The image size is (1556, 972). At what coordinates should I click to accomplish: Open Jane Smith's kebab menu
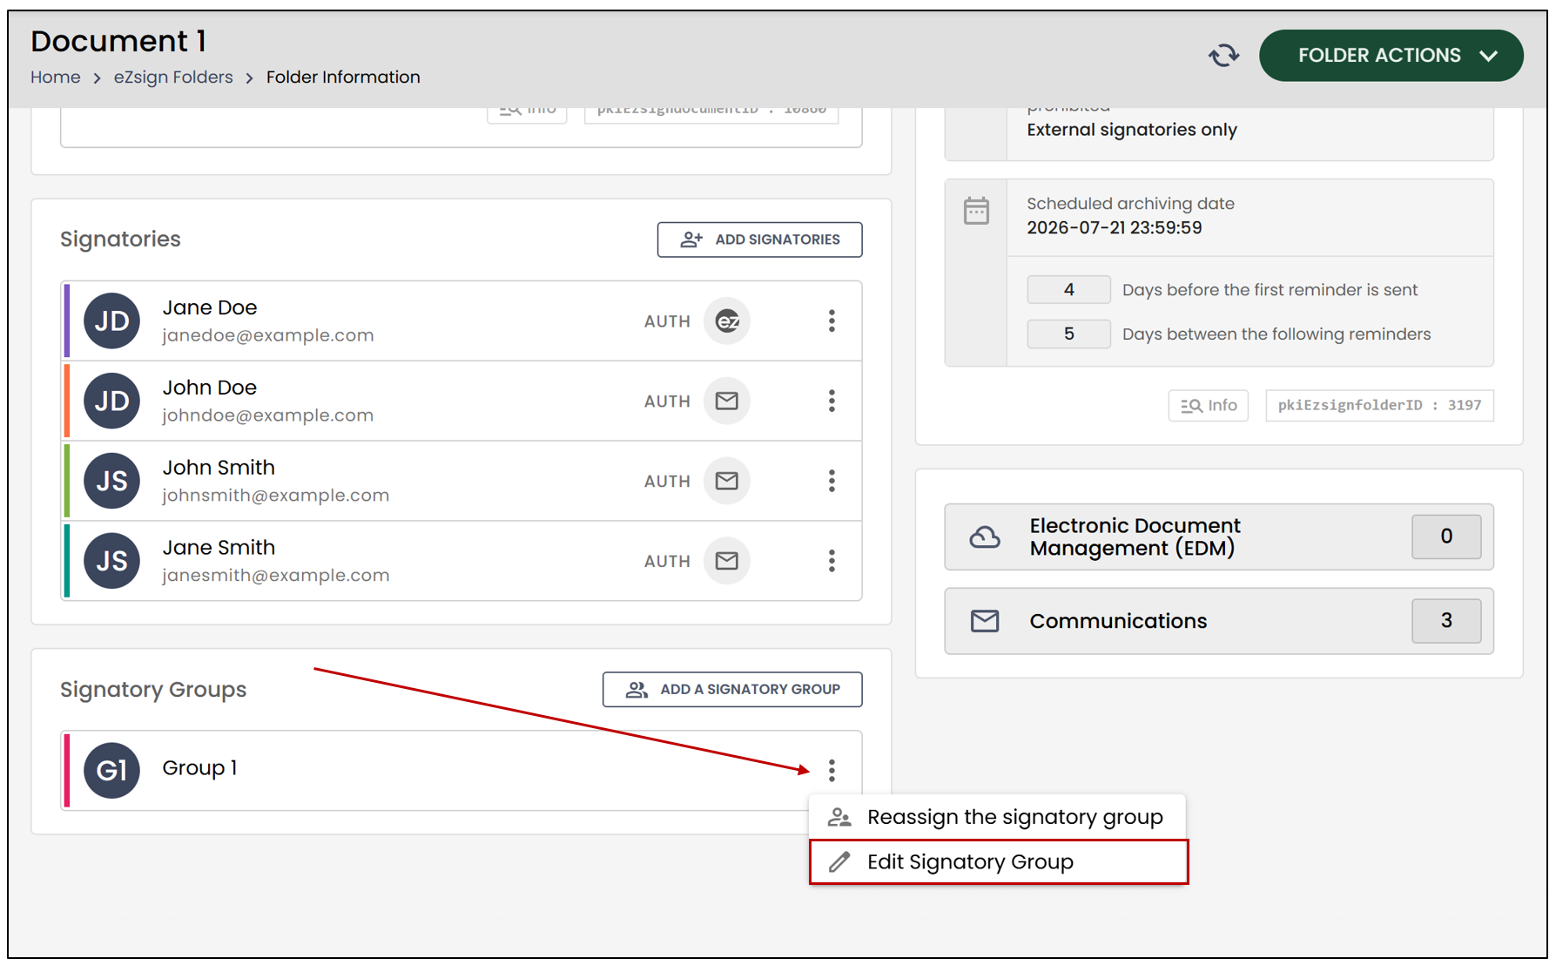pyautogui.click(x=832, y=561)
